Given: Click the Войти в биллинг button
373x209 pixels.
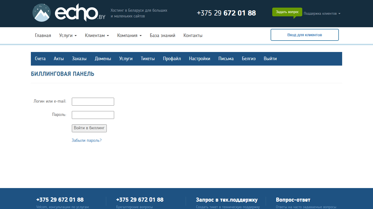Looking at the screenshot, I should coord(89,128).
